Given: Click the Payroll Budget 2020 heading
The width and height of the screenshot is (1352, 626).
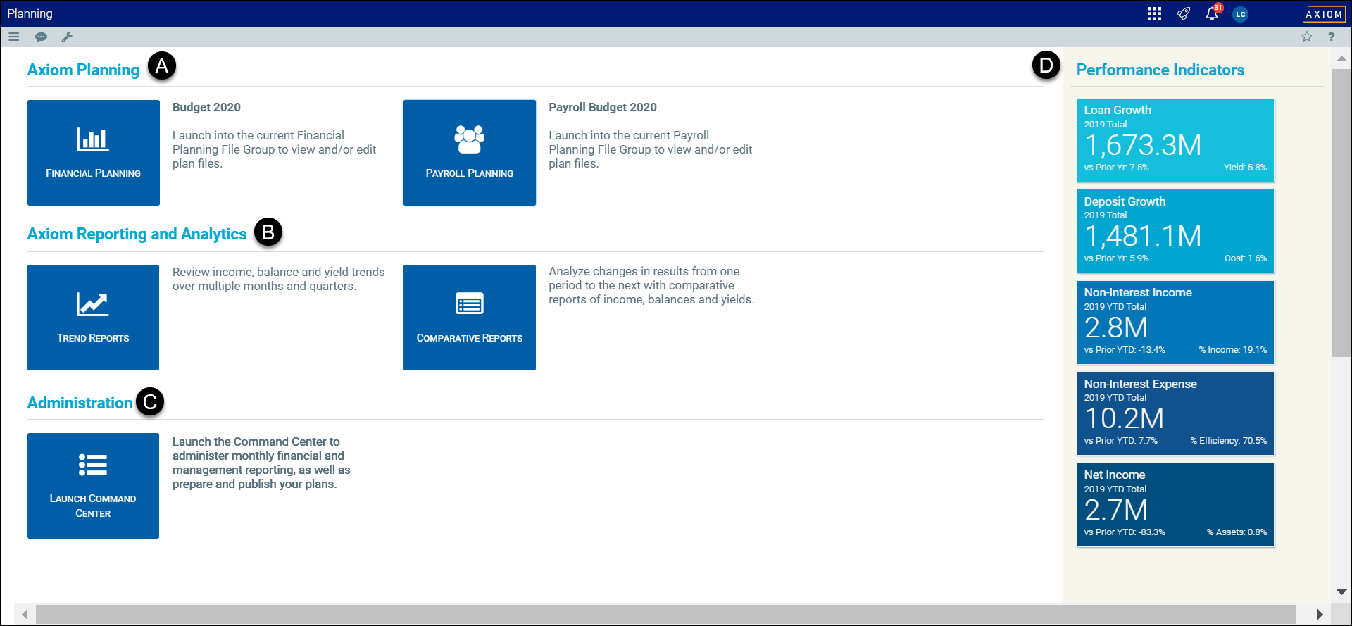Looking at the screenshot, I should pos(603,107).
